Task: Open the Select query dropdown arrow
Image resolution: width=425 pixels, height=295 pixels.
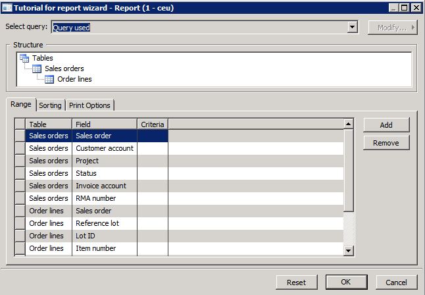Action: [352, 27]
